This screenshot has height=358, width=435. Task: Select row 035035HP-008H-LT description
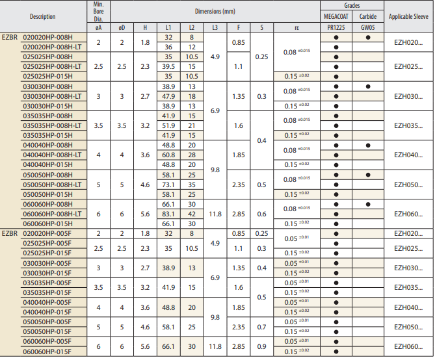52,125
